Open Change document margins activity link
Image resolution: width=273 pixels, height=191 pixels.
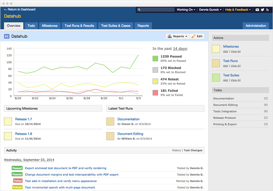tap(71, 175)
